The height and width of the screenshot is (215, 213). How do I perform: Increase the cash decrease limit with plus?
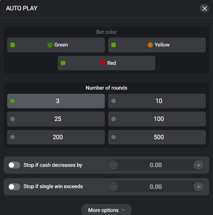(x=199, y=165)
